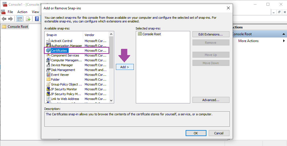Toggle Show/Hide Console Tree toolbar icon

point(19,19)
